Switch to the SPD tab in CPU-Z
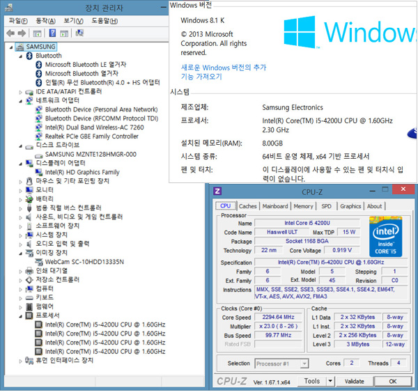This screenshot has width=418, height=392. tap(326, 206)
